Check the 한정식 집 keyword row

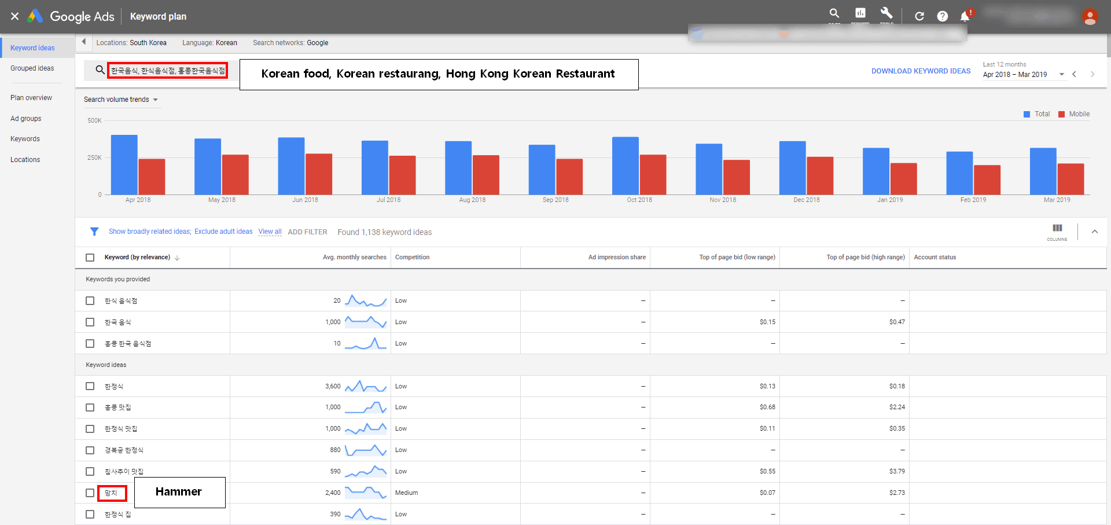coord(90,514)
